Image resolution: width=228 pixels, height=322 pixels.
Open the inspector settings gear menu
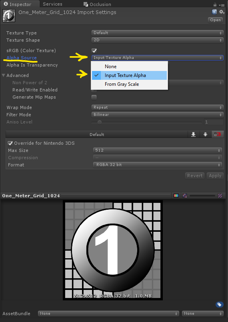(222, 12)
